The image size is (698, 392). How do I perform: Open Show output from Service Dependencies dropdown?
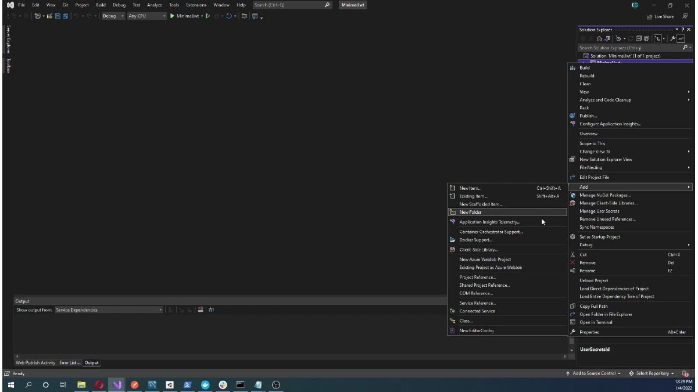pyautogui.click(x=109, y=310)
